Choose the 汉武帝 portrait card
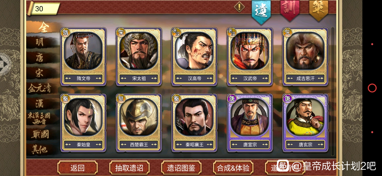 click(250, 57)
